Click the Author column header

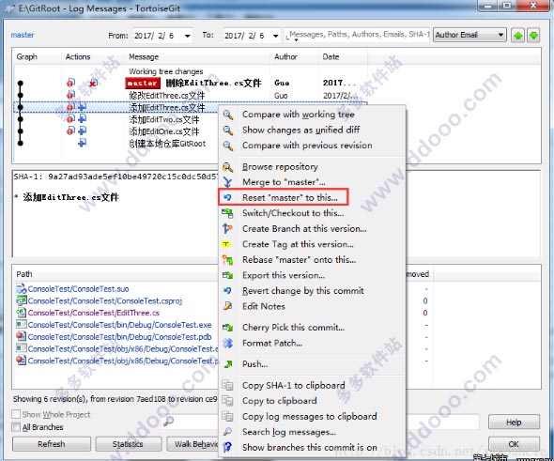tap(285, 57)
